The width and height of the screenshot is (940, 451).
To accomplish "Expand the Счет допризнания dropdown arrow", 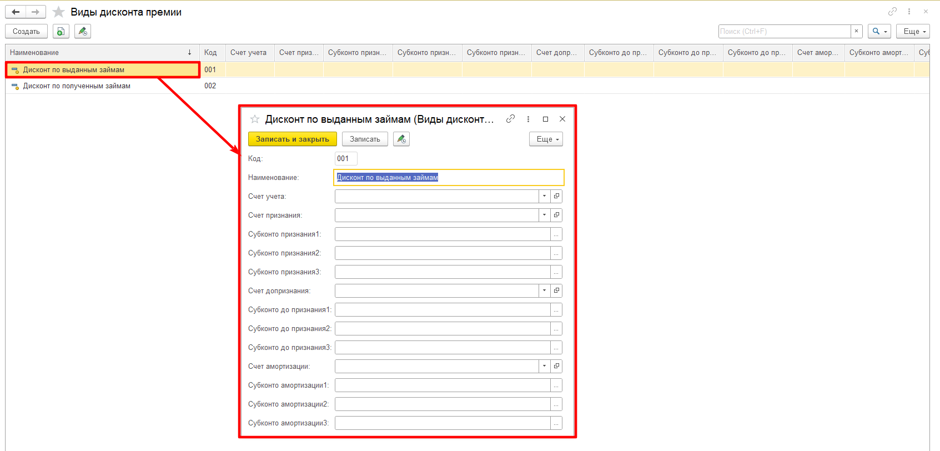I will [x=544, y=290].
